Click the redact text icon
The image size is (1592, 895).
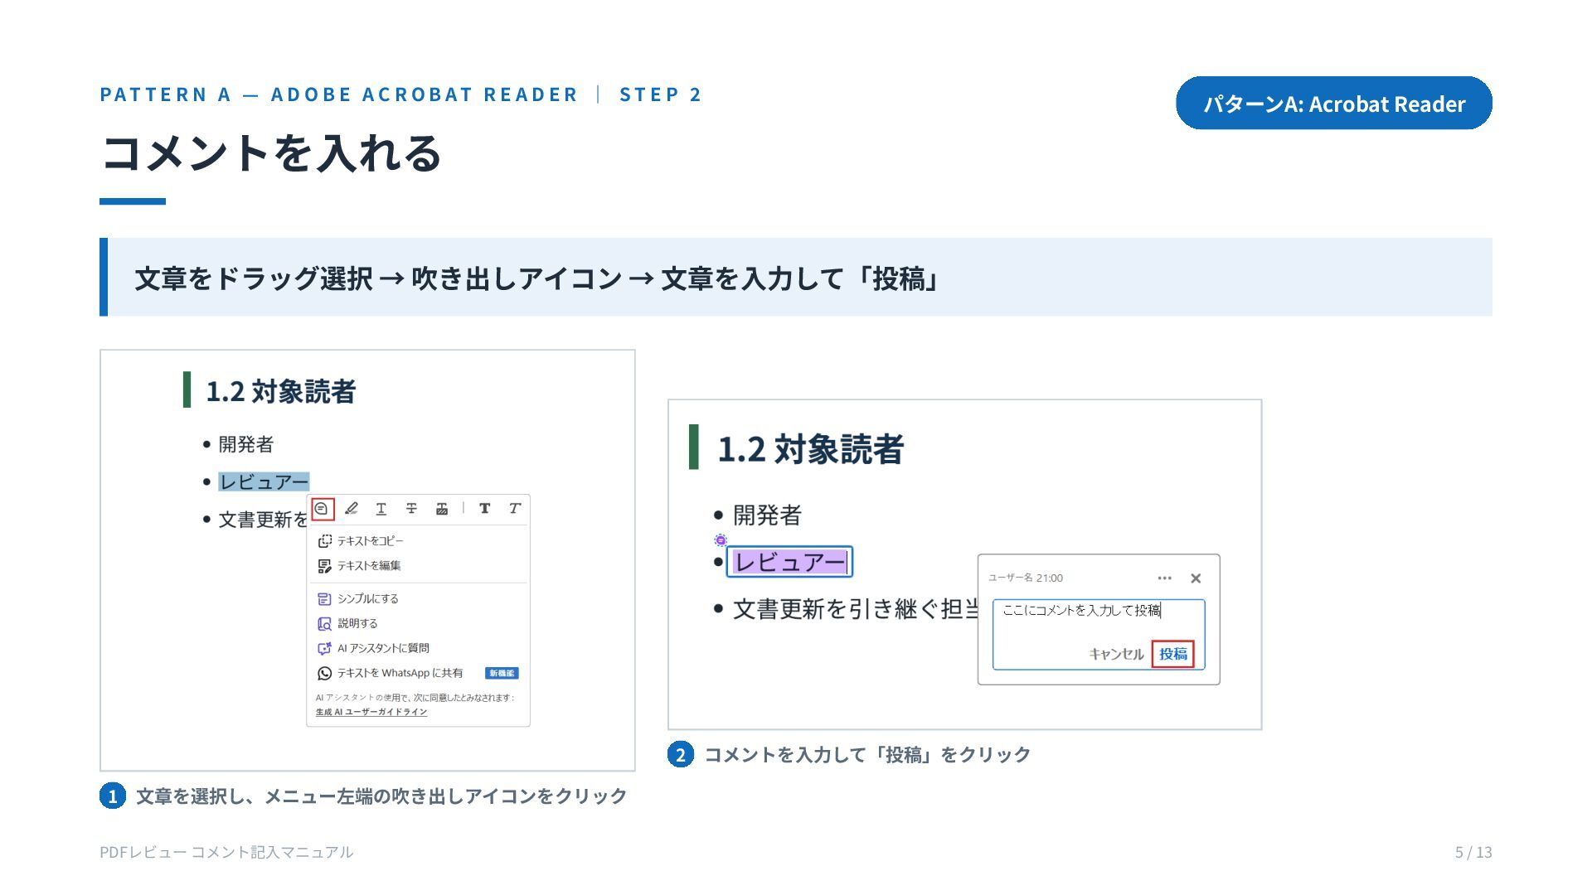point(442,509)
